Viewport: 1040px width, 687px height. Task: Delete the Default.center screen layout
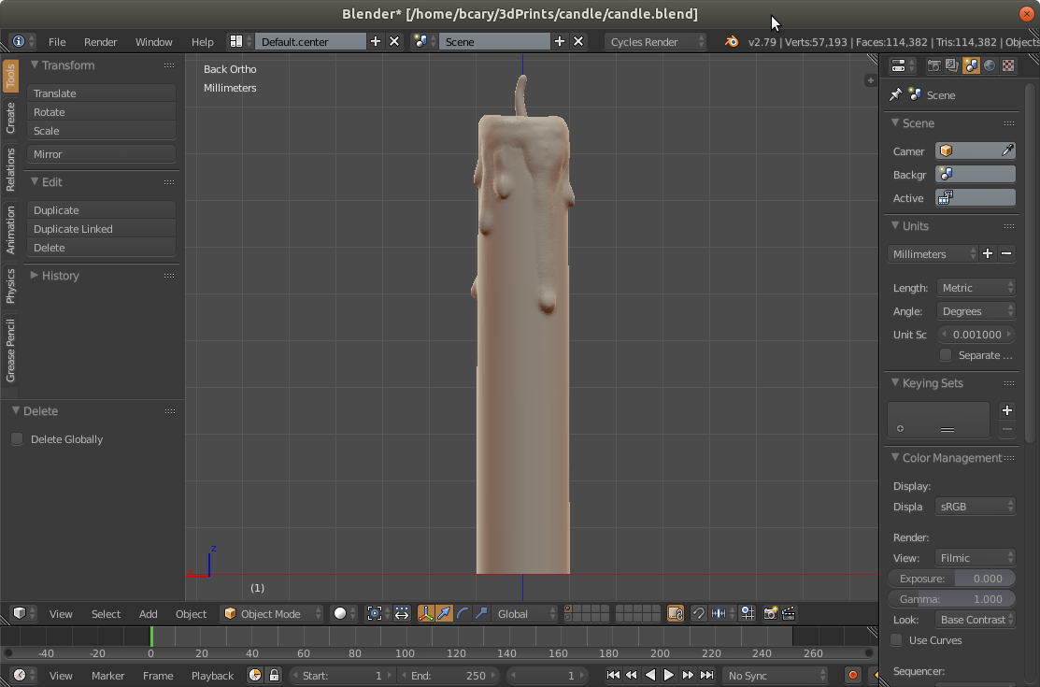coord(394,41)
